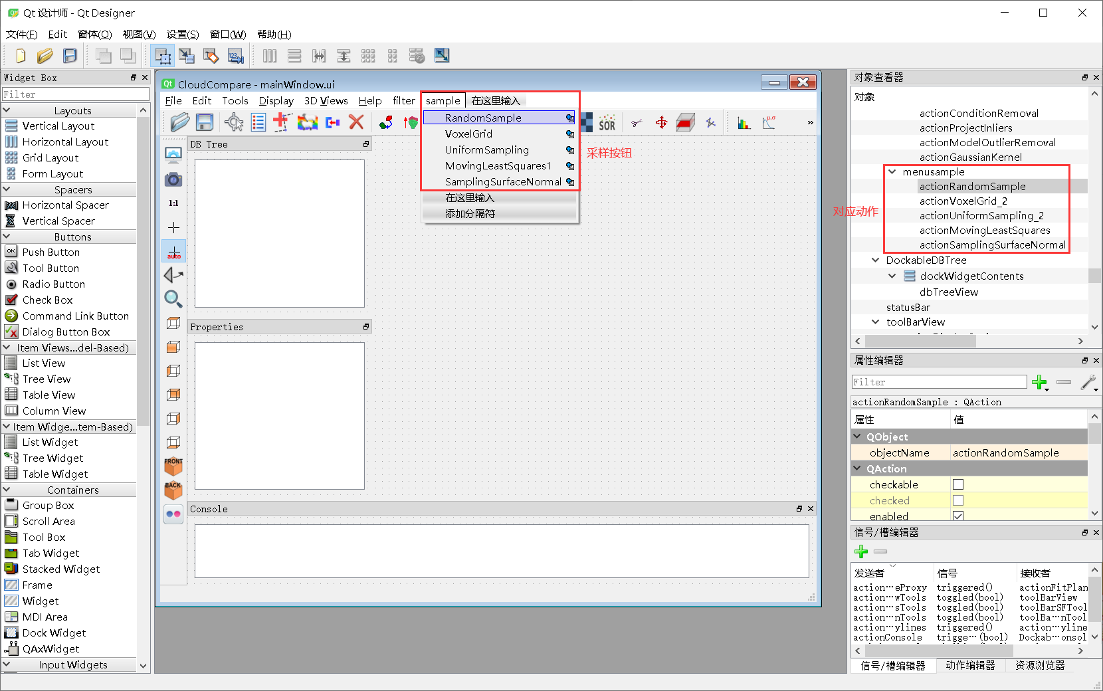Select dbTreeView in object inspector

click(x=948, y=292)
